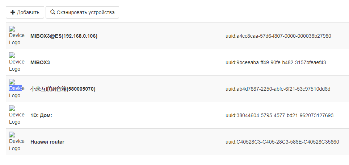Image resolution: width=349 pixels, height=165 pixels.
Task: Click the highlighted Device text in the list
Action: (x=15, y=88)
